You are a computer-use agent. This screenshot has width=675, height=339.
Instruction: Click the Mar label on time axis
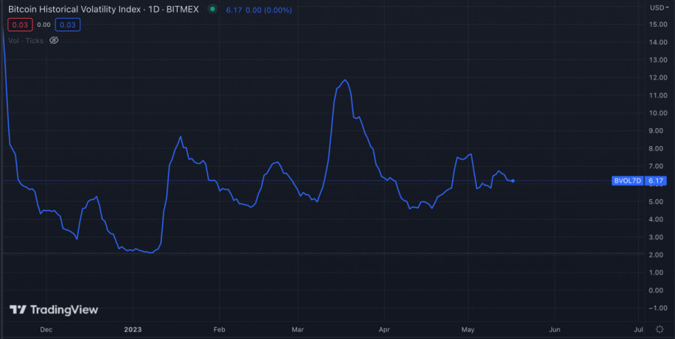(x=298, y=329)
